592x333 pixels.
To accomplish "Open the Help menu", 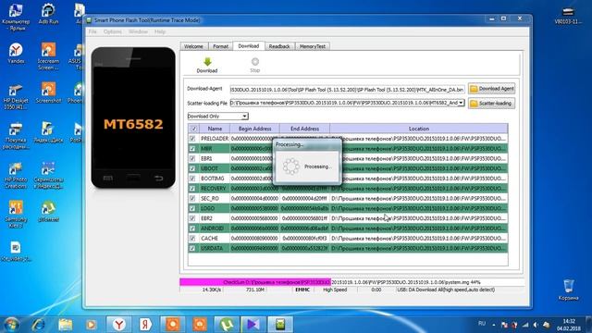I will [x=160, y=31].
